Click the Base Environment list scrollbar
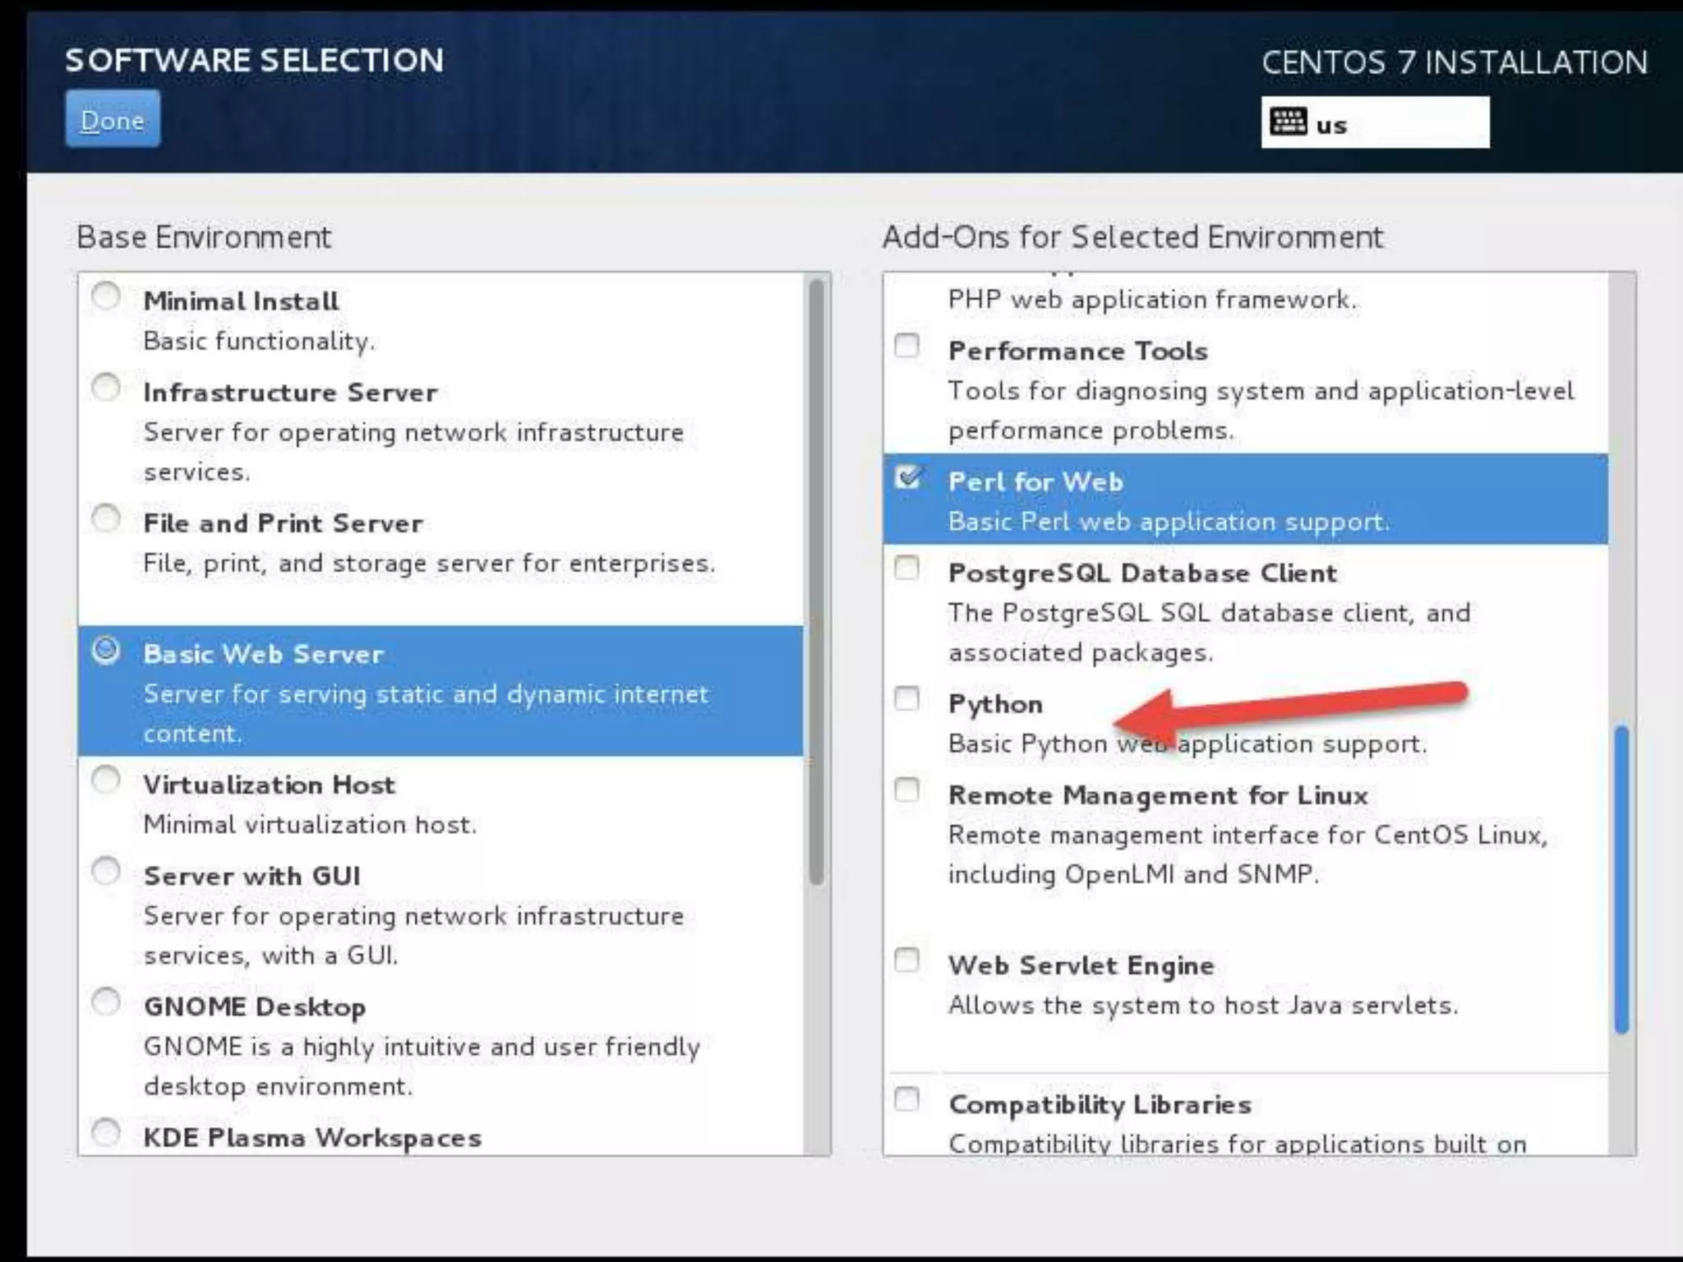Image resolution: width=1683 pixels, height=1262 pixels. coord(816,583)
